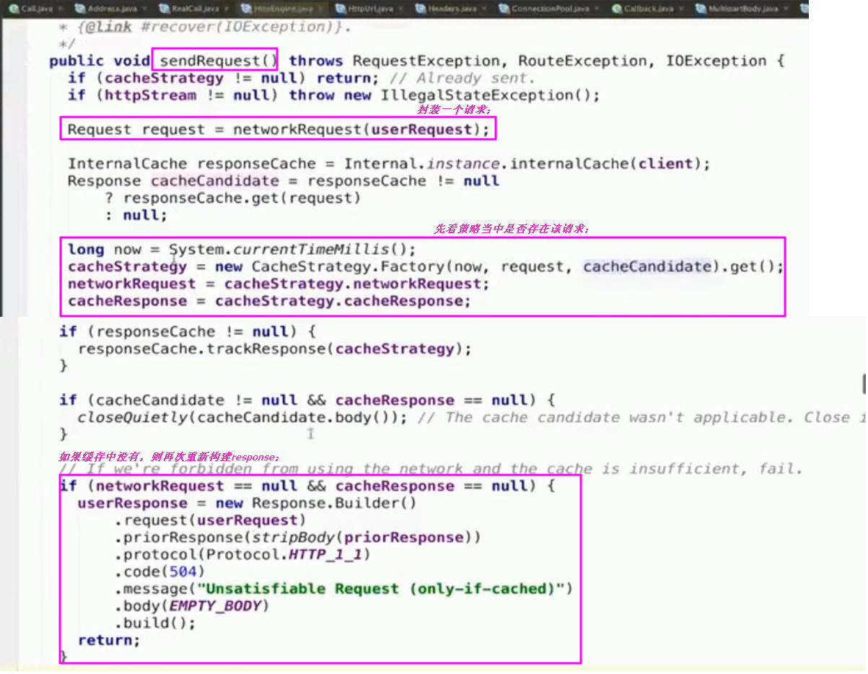The height and width of the screenshot is (674, 868).
Task: Click "cacheCandidate != null" in the if condition
Action: [x=197, y=401]
